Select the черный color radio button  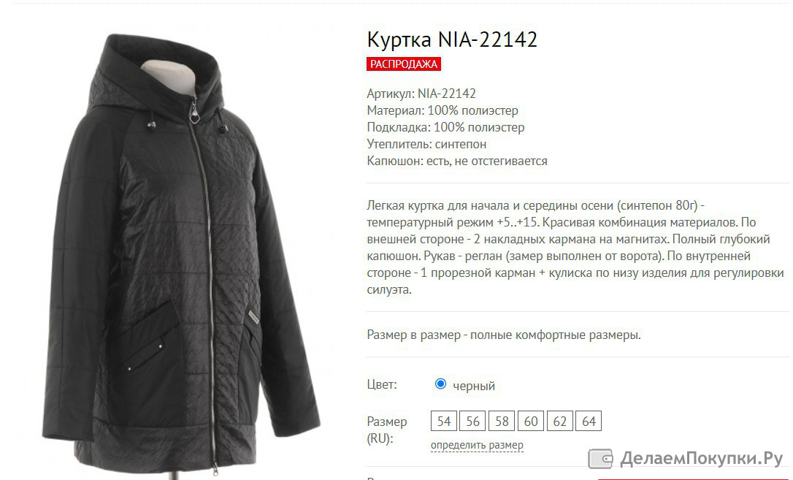(x=440, y=384)
